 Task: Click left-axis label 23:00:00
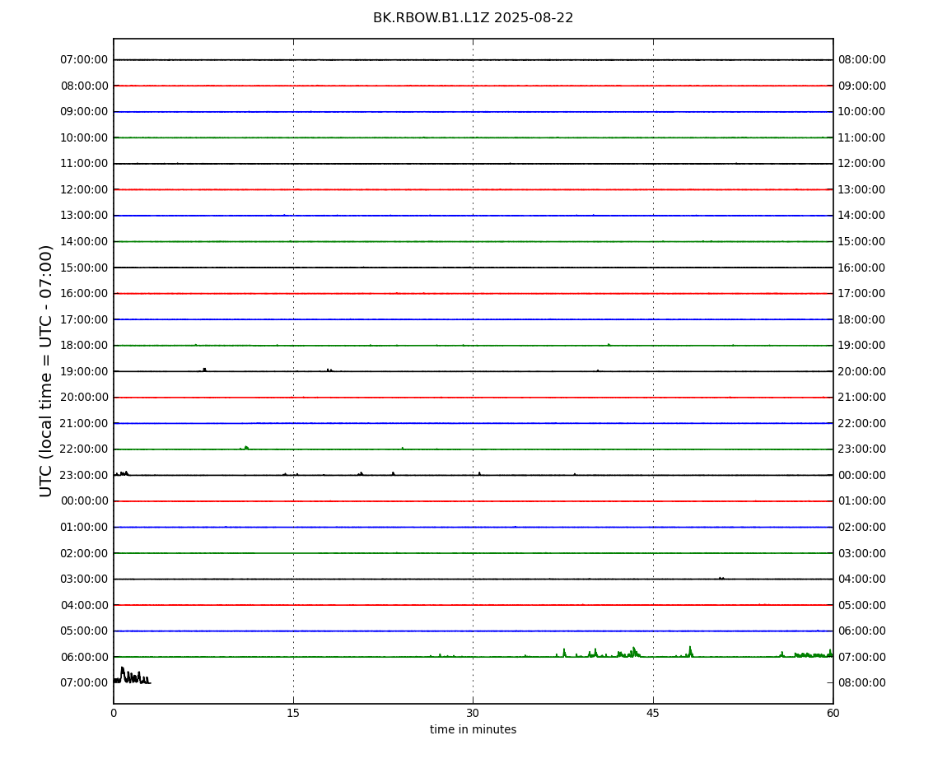point(85,475)
